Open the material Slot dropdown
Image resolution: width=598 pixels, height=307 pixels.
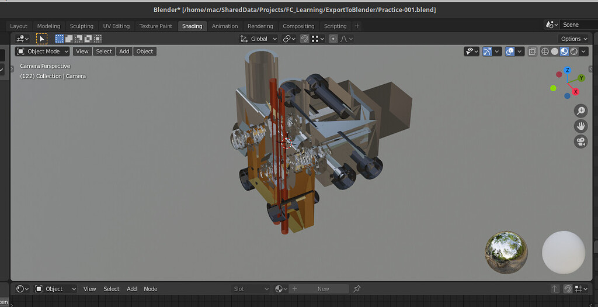(251, 289)
